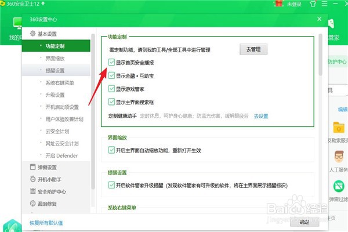Viewport: 348px width, 232px height.
Task: Click the 系统右键菜单 section heading
Action: pos(122,208)
